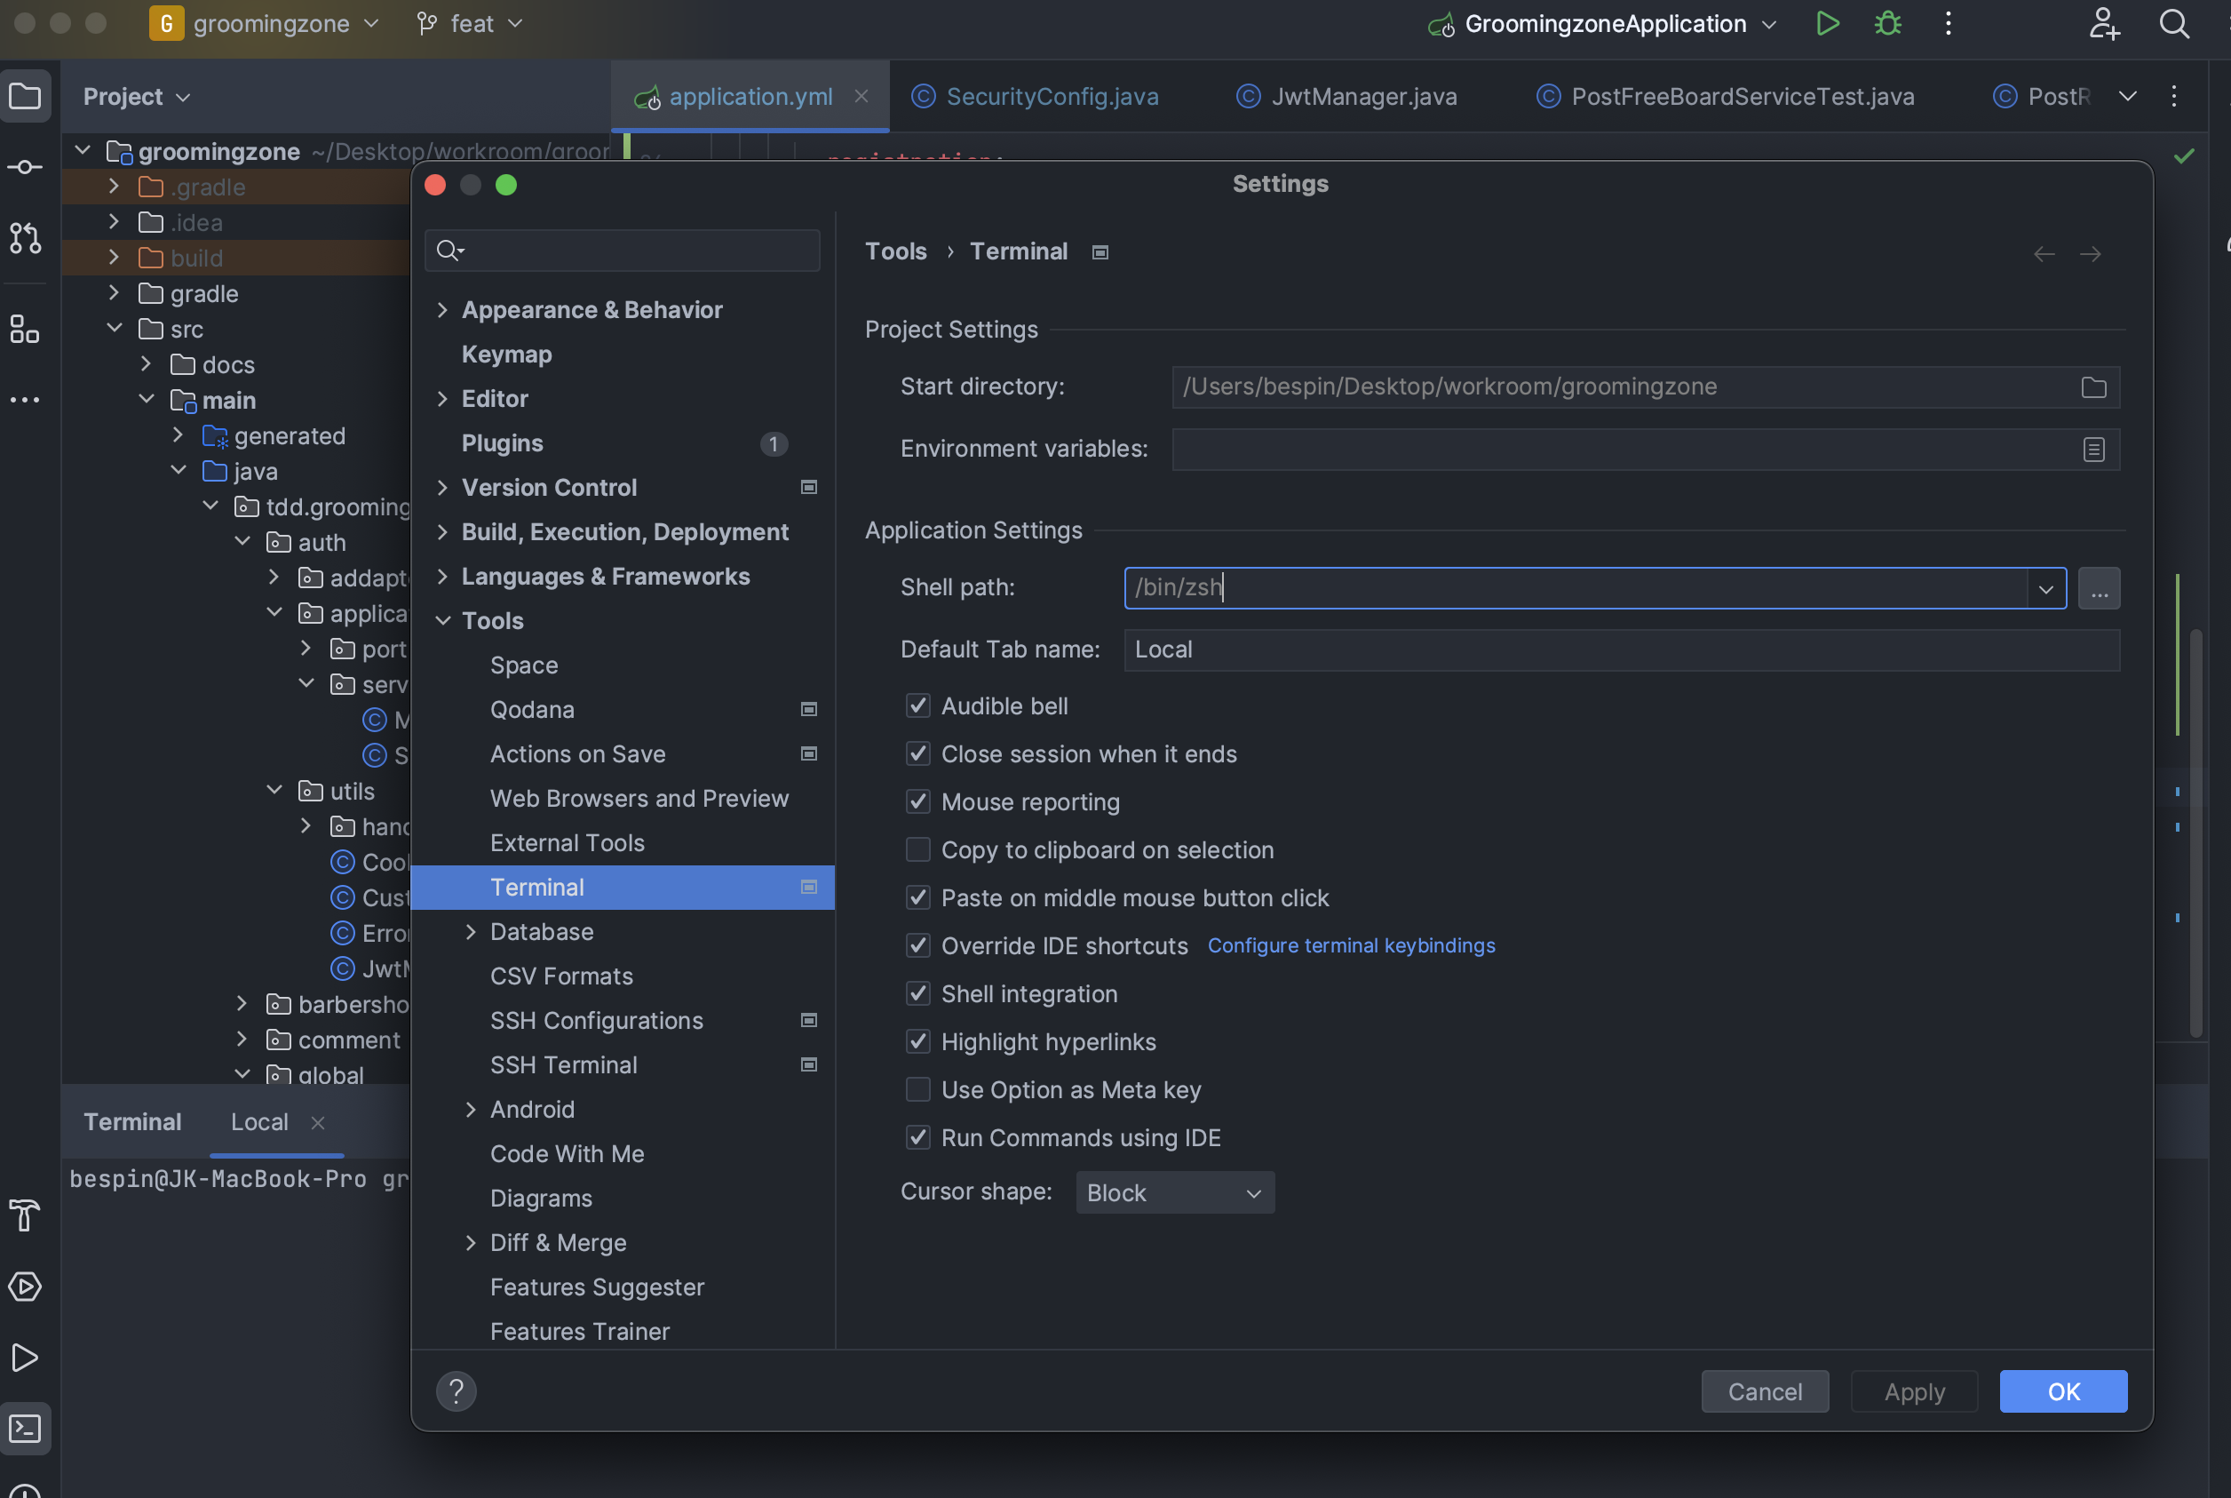Screen dimensions: 2231x1498
Task: Run GroomingzoneApplication with the play icon
Action: pyautogui.click(x=1826, y=24)
